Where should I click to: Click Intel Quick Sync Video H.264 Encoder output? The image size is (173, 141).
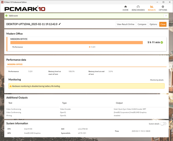coord(130,109)
